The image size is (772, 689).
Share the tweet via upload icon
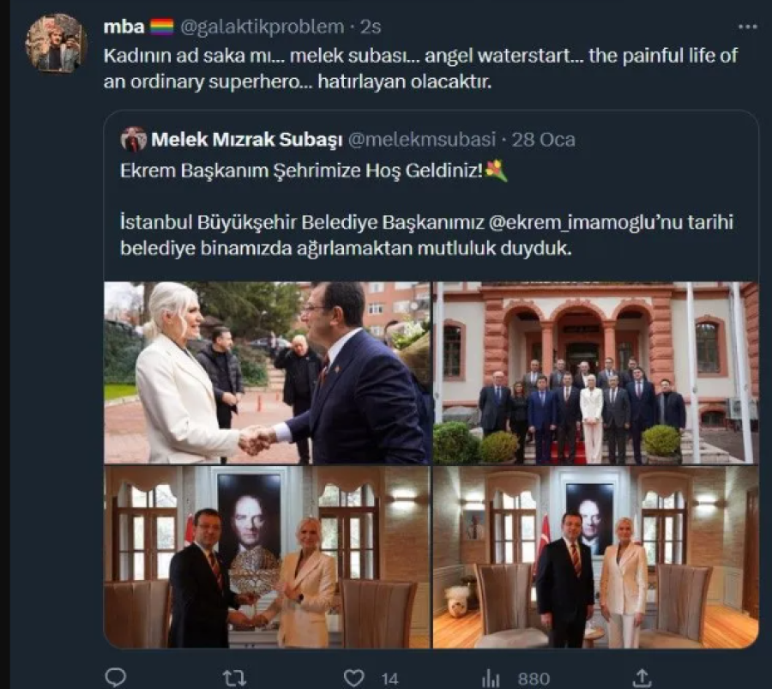point(636,678)
